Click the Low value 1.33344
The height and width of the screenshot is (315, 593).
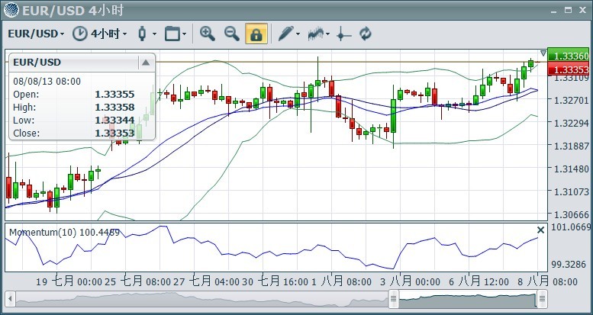[x=114, y=121]
